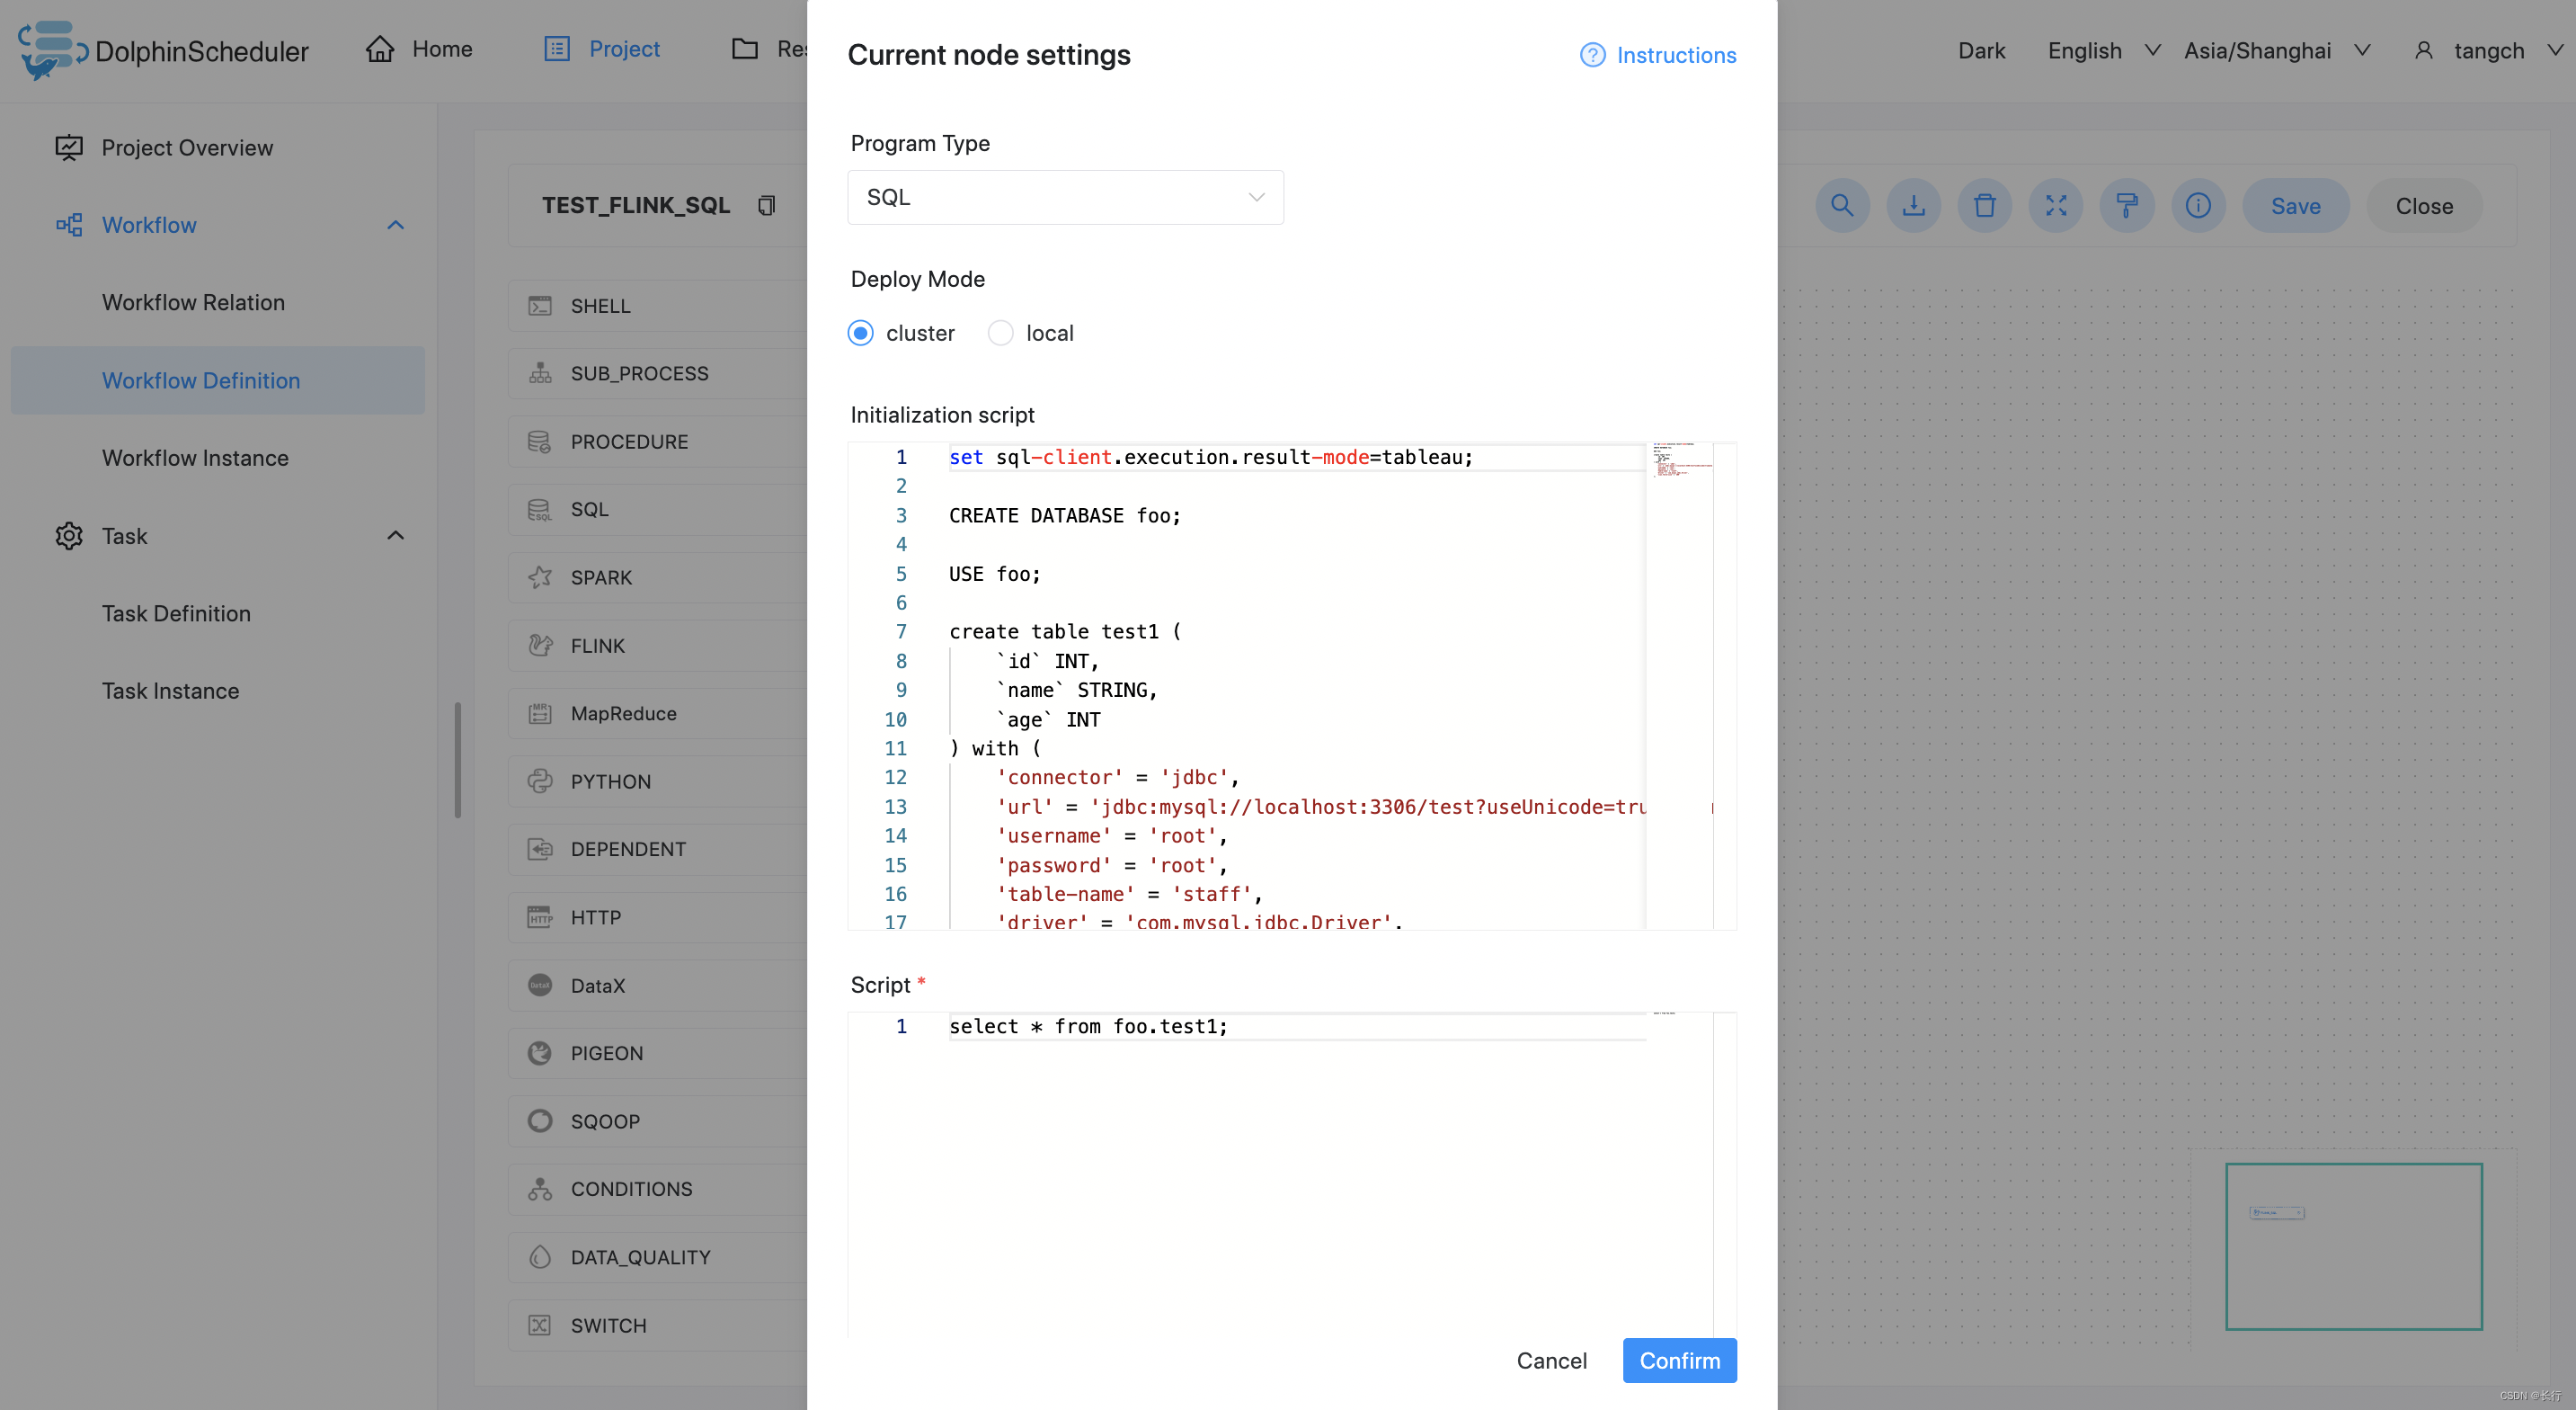Toggle the local deploy mode radio button
2576x1410 pixels.
pos(999,332)
